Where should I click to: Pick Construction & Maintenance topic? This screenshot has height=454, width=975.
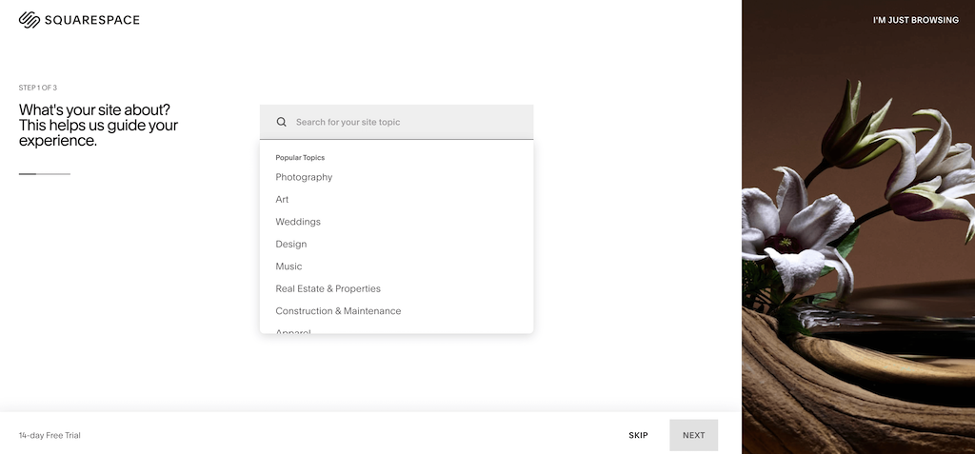(338, 311)
